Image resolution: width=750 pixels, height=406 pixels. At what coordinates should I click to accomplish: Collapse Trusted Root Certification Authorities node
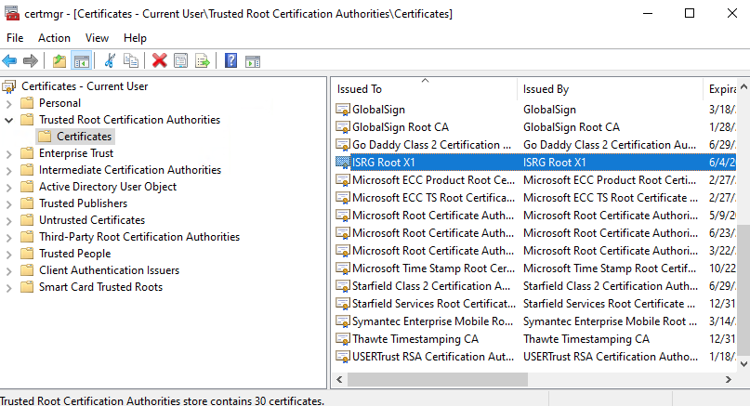[x=8, y=120]
